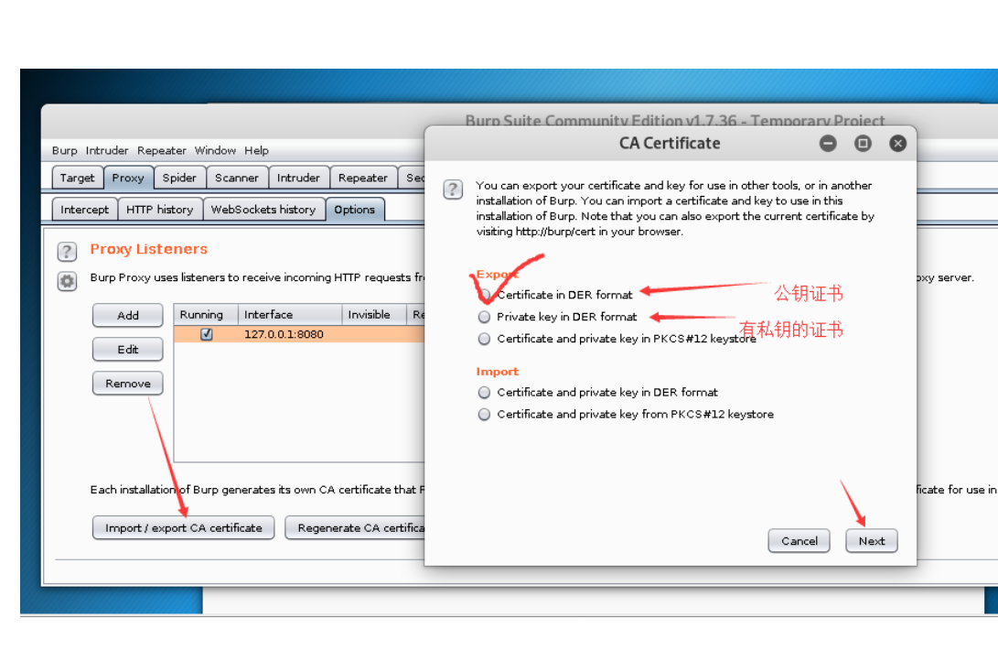
Task: Click Regenerate CA certificate button
Action: point(355,527)
